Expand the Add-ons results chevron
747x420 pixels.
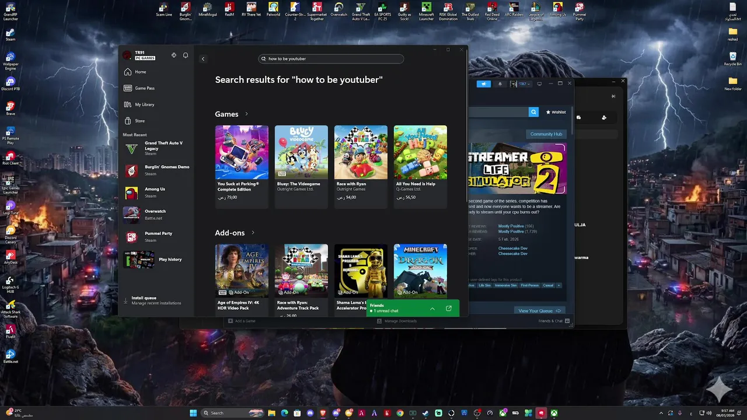pyautogui.click(x=253, y=233)
